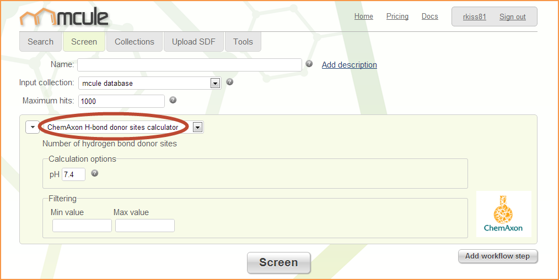The height and width of the screenshot is (280, 559).
Task: Click the help icon next to pH value
Action: [x=95, y=173]
